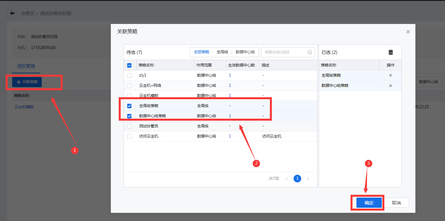Click the back arrow icon beside 协管员

(x=12, y=13)
